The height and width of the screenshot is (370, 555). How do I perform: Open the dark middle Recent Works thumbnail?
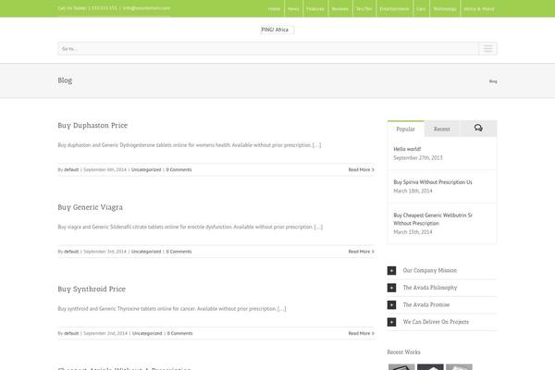click(x=430, y=367)
